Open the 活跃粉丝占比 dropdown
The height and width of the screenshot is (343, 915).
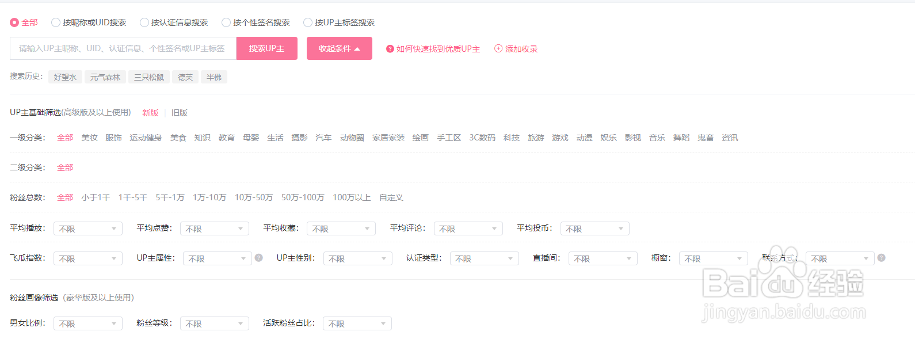[x=357, y=323]
